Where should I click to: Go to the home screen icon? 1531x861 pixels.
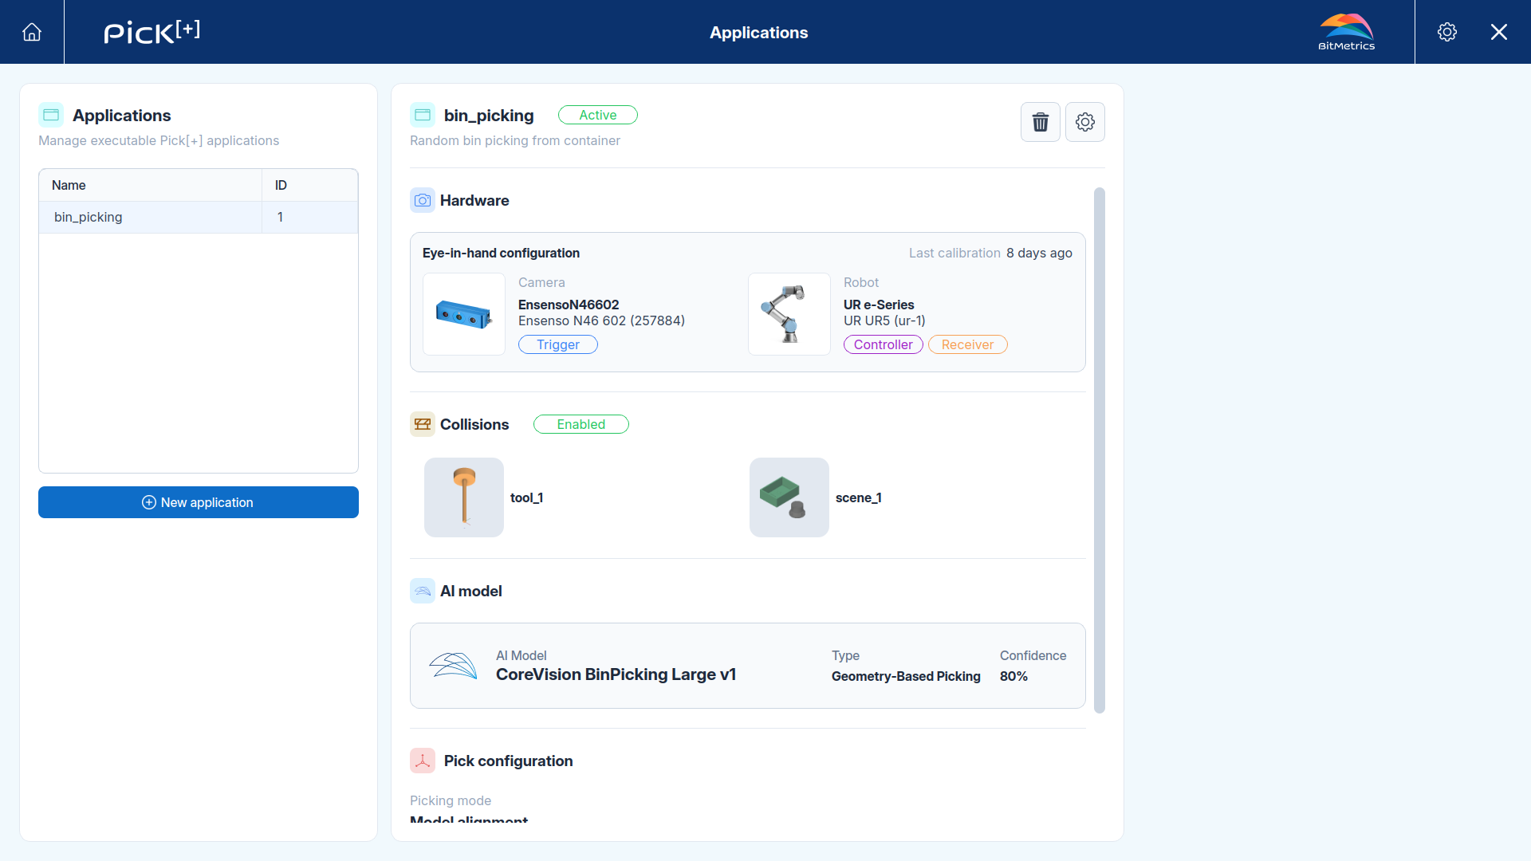(32, 32)
